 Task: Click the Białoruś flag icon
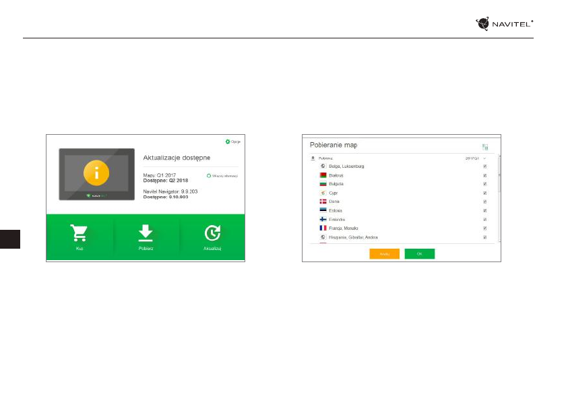(323, 175)
